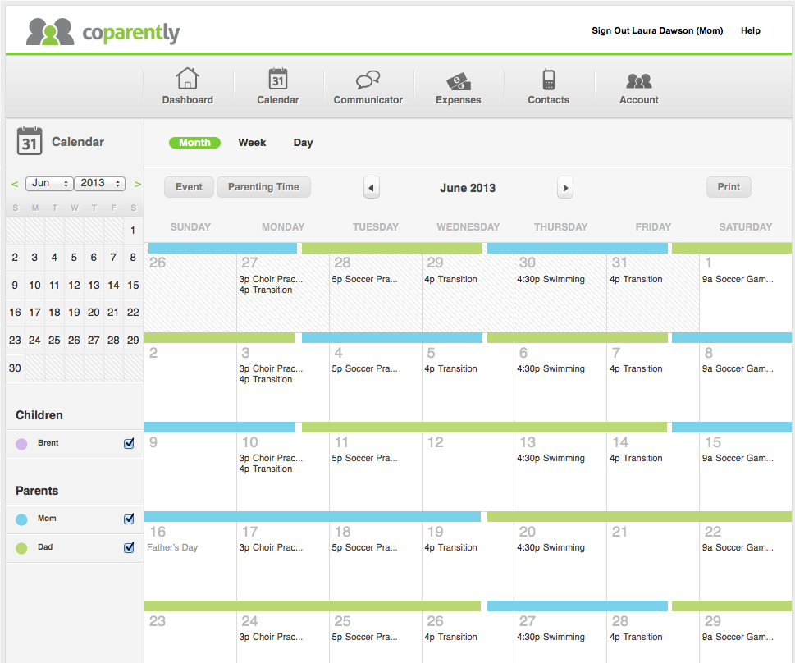The image size is (795, 663).
Task: Advance mini calendar with green right chevron
Action: 137,184
